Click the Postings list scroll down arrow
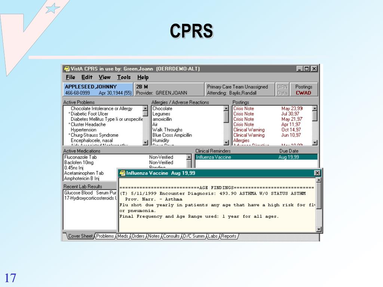The image size is (383, 287). [x=315, y=142]
